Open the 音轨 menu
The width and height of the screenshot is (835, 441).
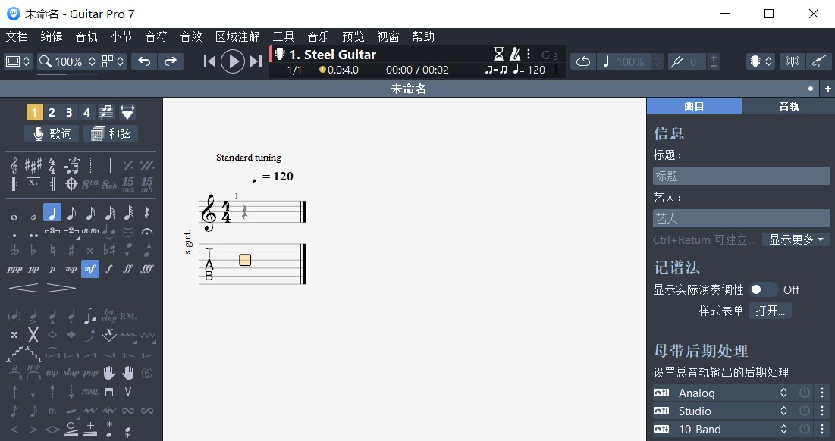[x=86, y=36]
